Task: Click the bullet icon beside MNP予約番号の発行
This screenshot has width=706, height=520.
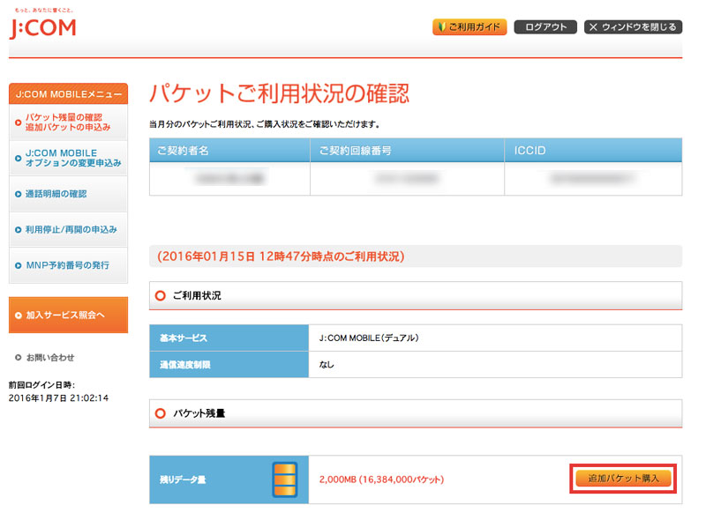Action: (18, 266)
